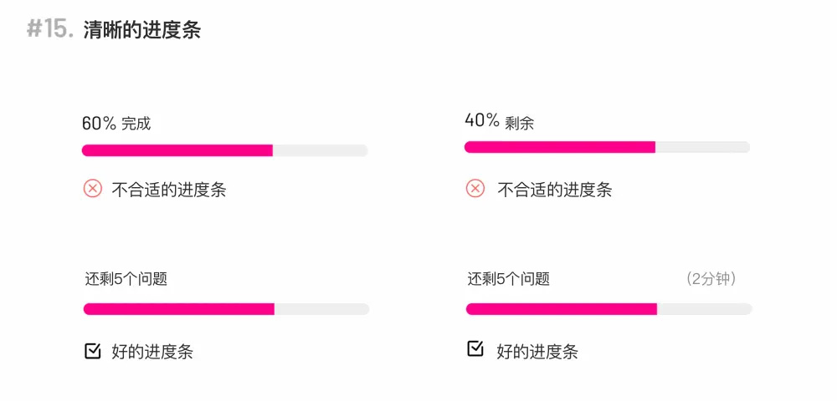Click the (2分钟) time estimate text

(711, 279)
